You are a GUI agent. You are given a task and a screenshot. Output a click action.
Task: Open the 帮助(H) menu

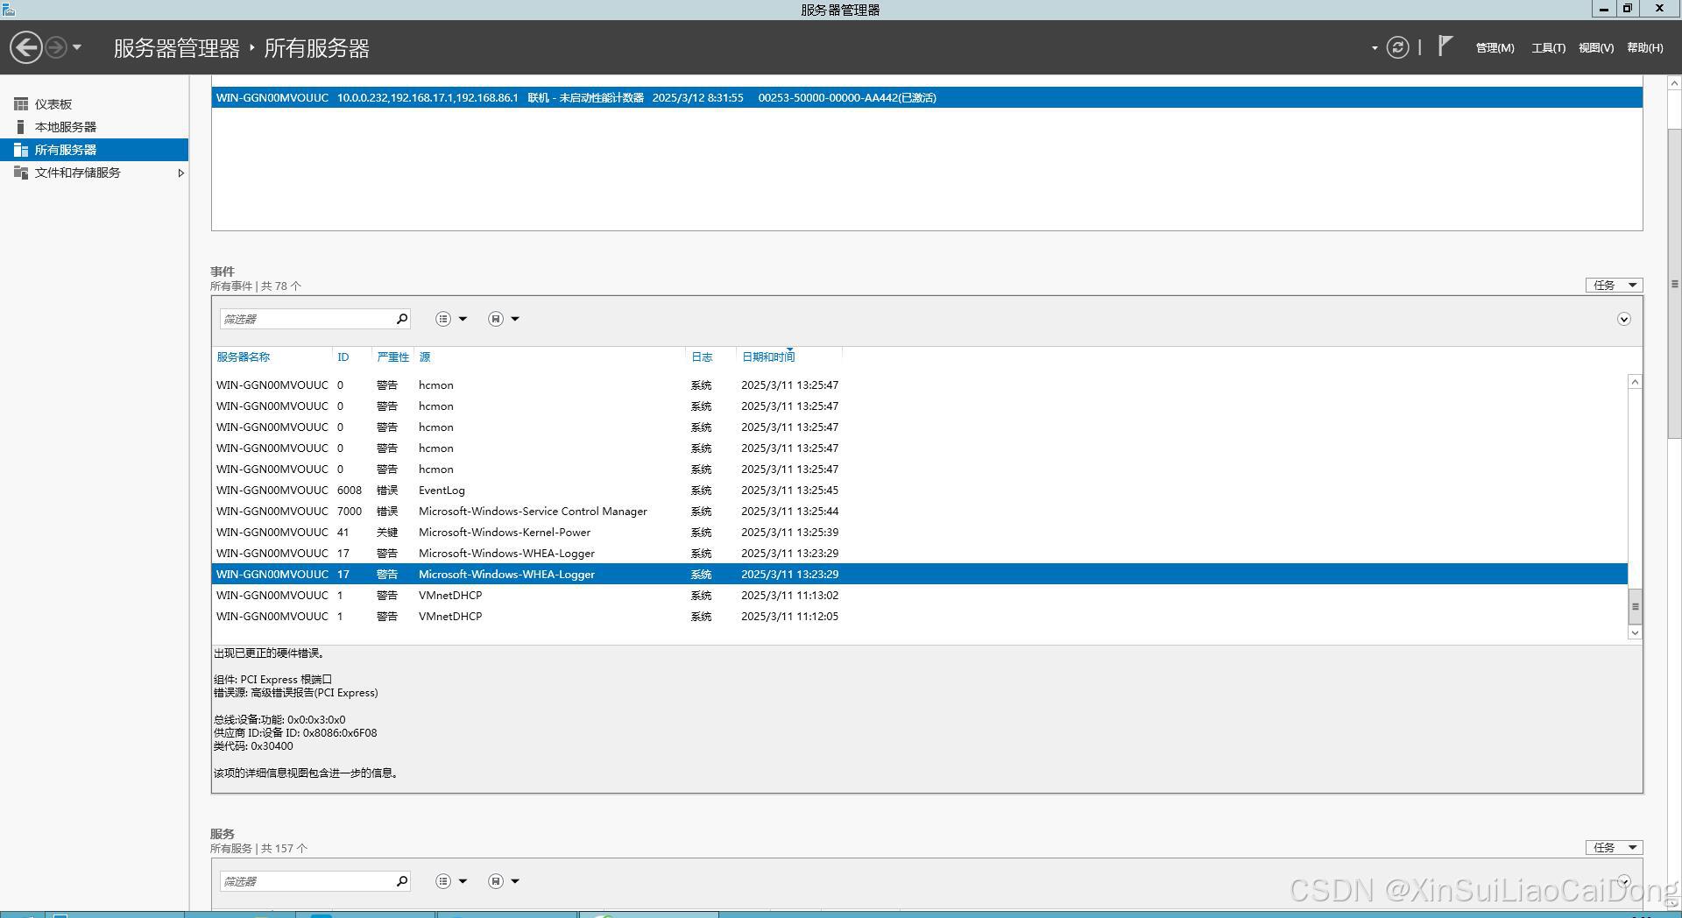(1644, 48)
